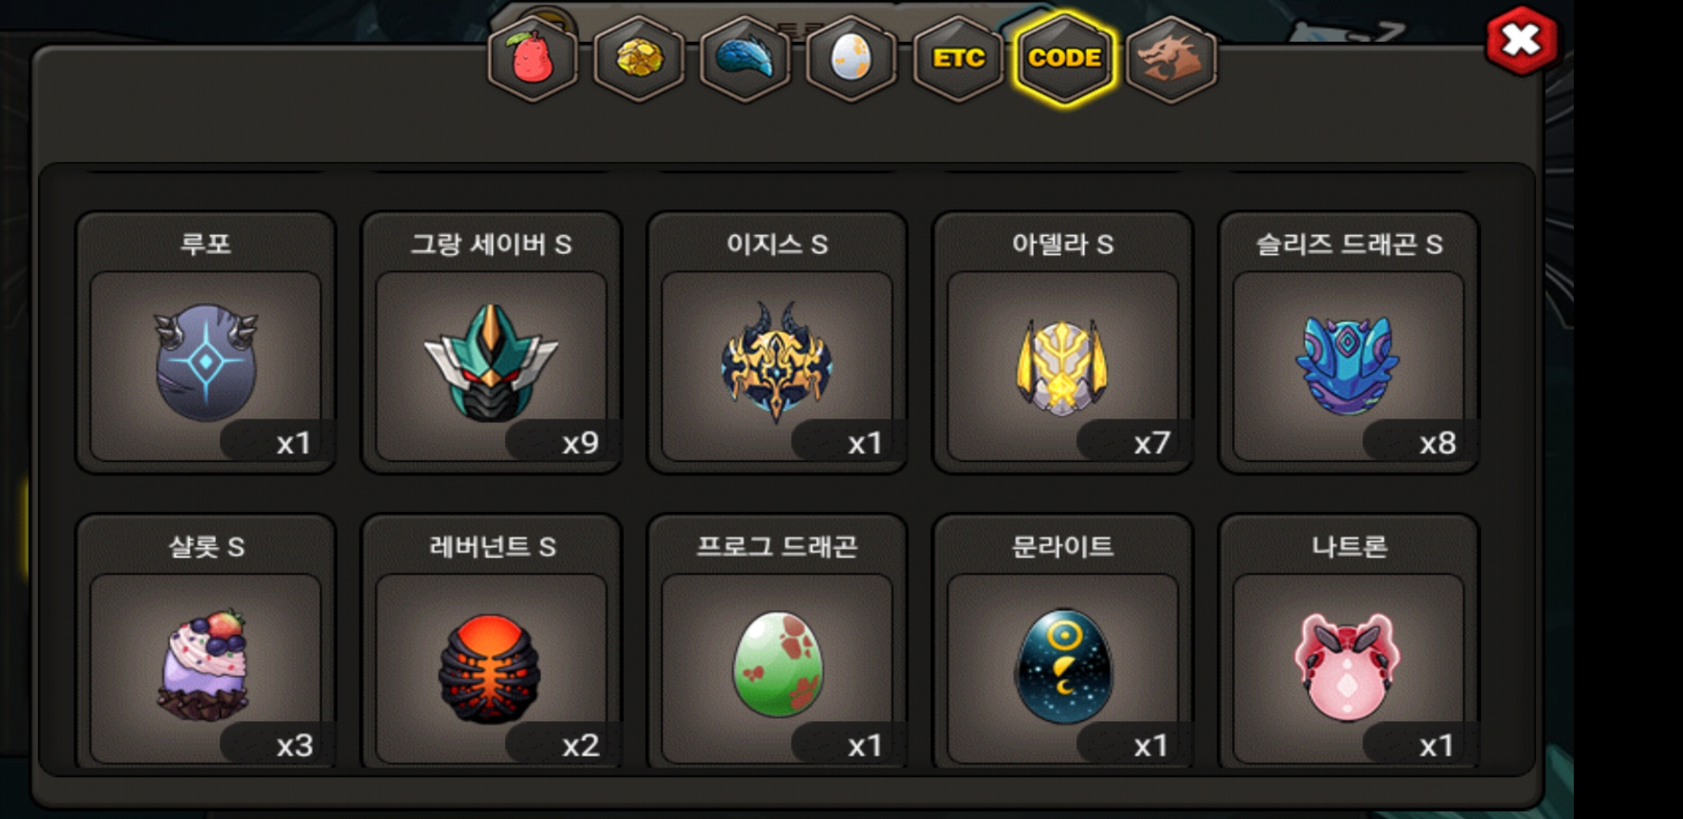
Task: Click the 슬리즈 드래곤 S name label
Action: [1349, 244]
